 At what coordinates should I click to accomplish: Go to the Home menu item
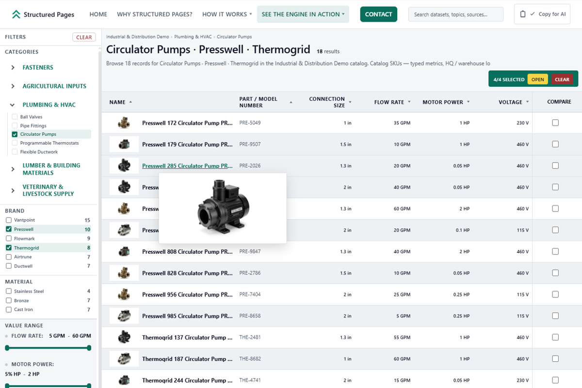point(98,15)
